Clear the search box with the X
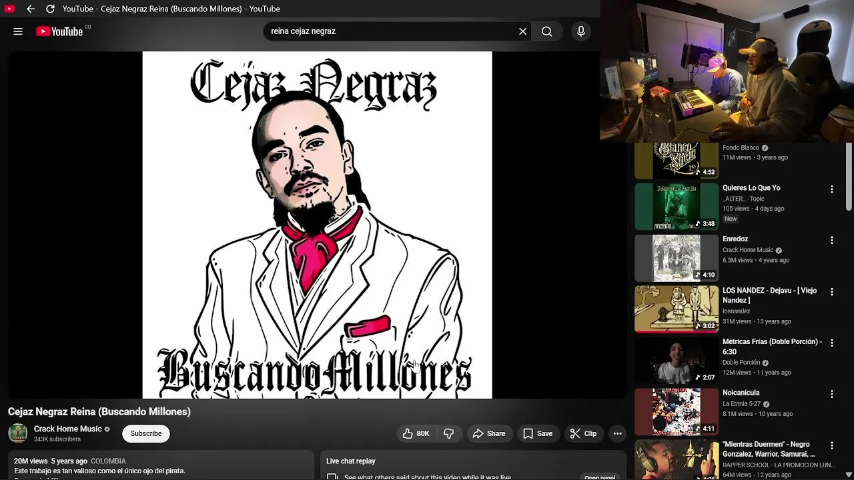Image resolution: width=854 pixels, height=480 pixels. click(x=523, y=31)
